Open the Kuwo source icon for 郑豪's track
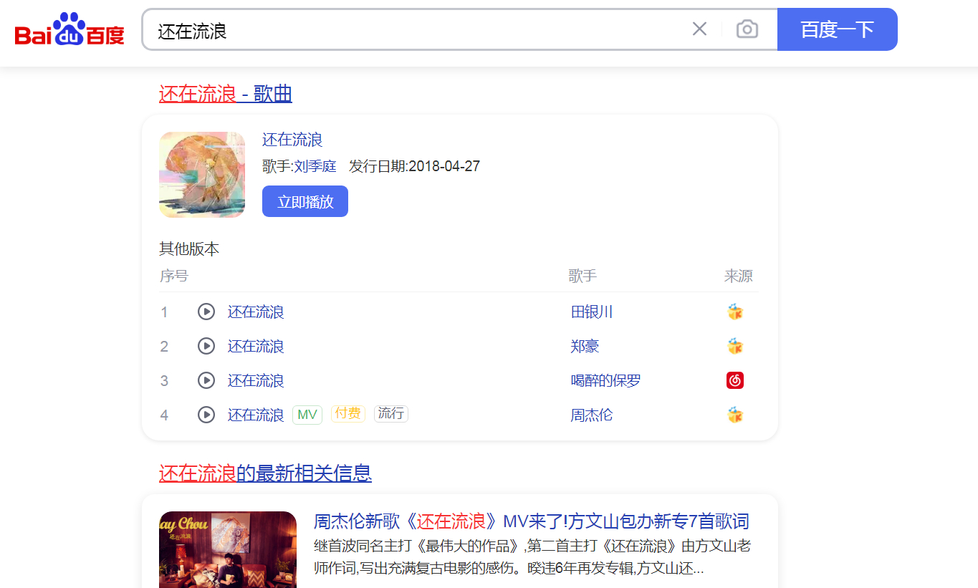 click(x=735, y=346)
